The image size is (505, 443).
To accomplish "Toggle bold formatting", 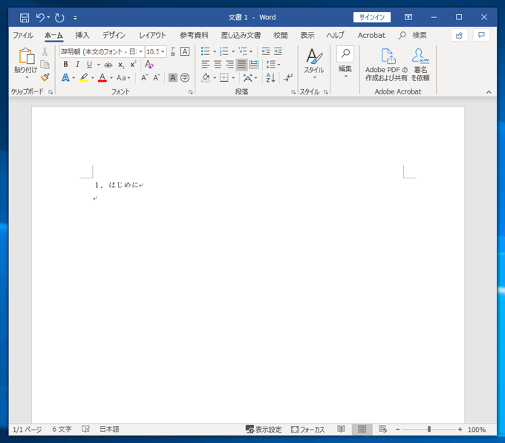I will (65, 65).
